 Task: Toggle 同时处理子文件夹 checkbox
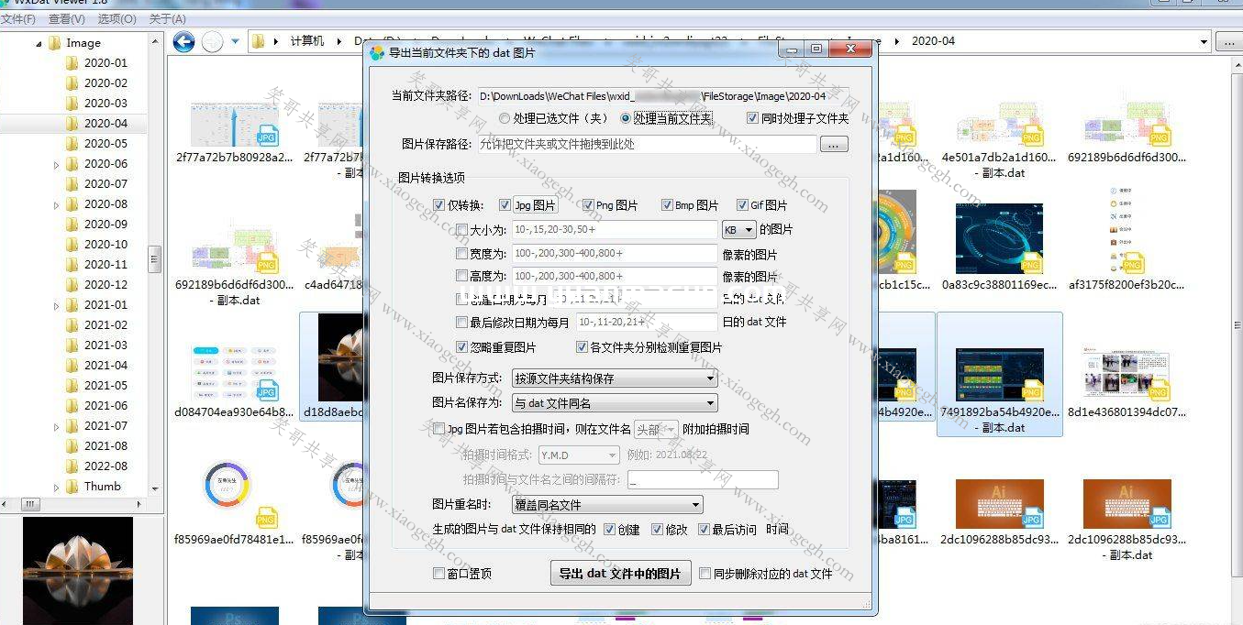pyautogui.click(x=752, y=118)
